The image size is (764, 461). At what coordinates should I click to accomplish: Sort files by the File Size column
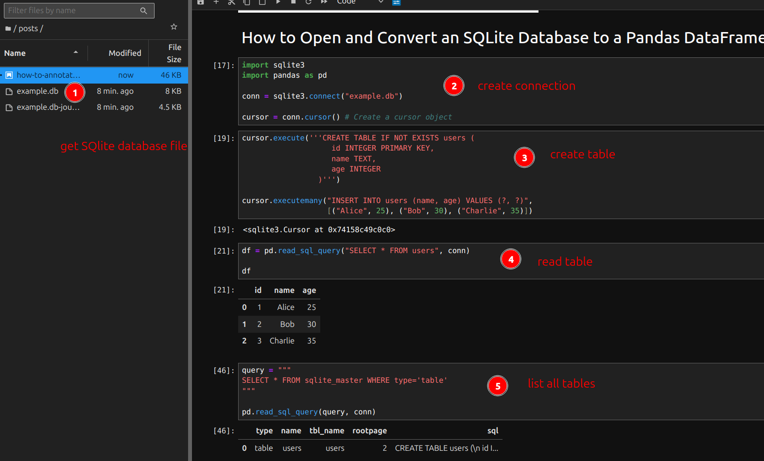tap(174, 53)
